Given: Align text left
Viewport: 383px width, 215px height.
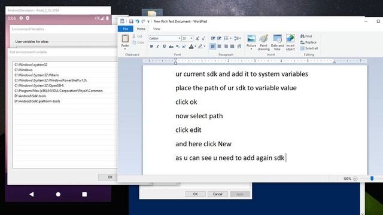Looking at the screenshot, I should coord(213,47).
